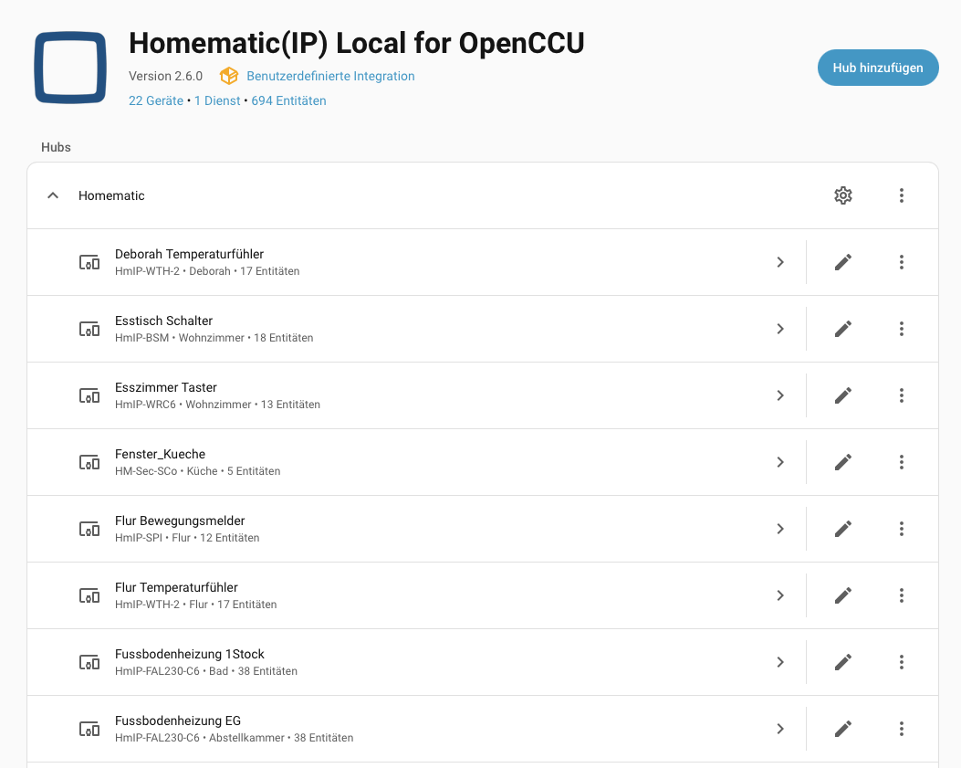Screen dimensions: 961x768
Task: Open Fussbodenheizung 1Stock three-dot menu
Action: tap(902, 662)
